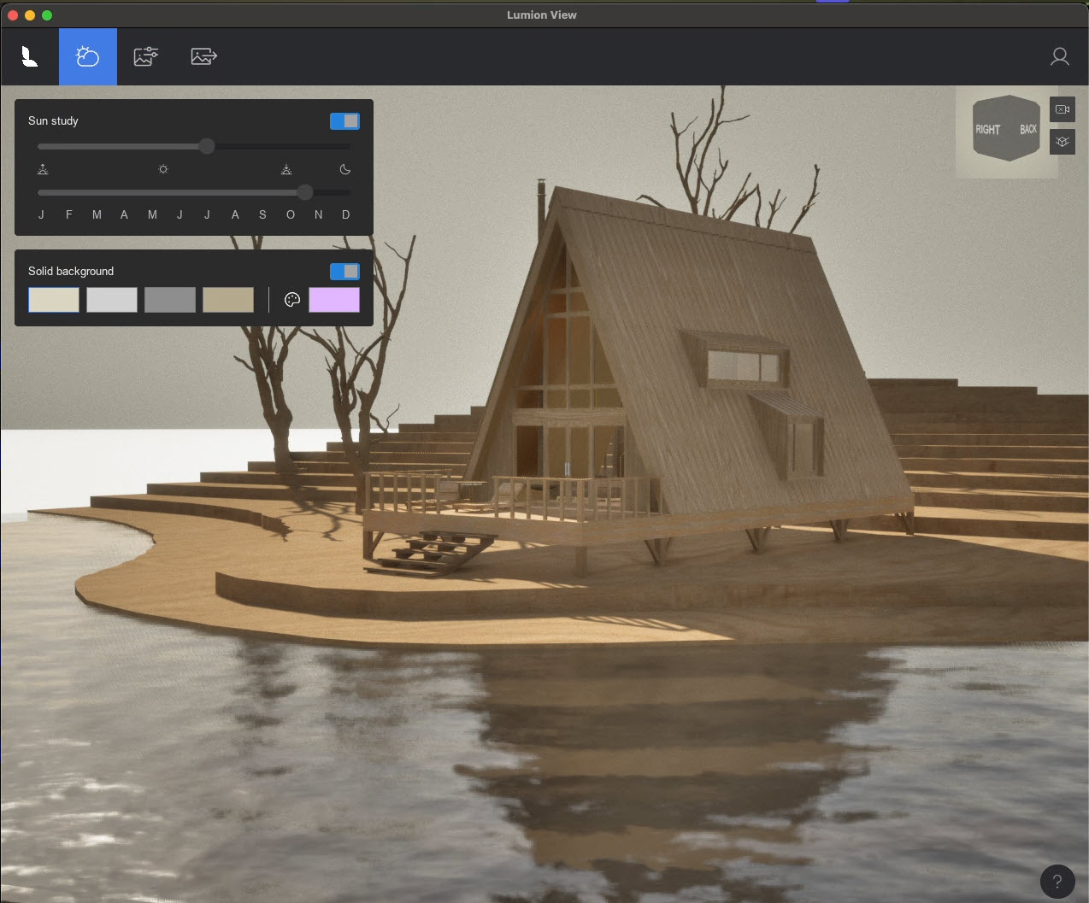
Task: Click the BACK face of the view cube
Action: tap(1030, 128)
